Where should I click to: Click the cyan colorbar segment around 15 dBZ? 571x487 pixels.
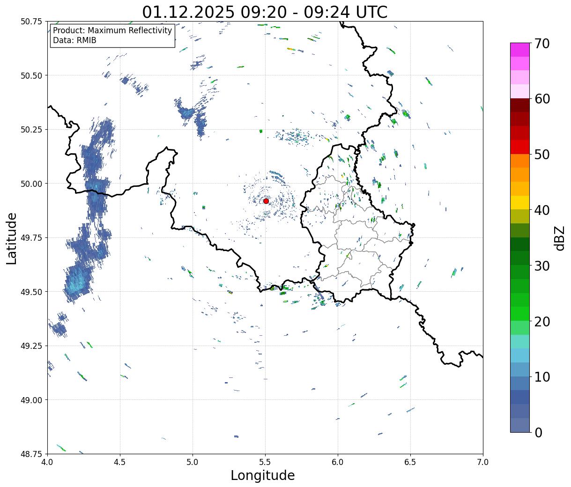520,356
